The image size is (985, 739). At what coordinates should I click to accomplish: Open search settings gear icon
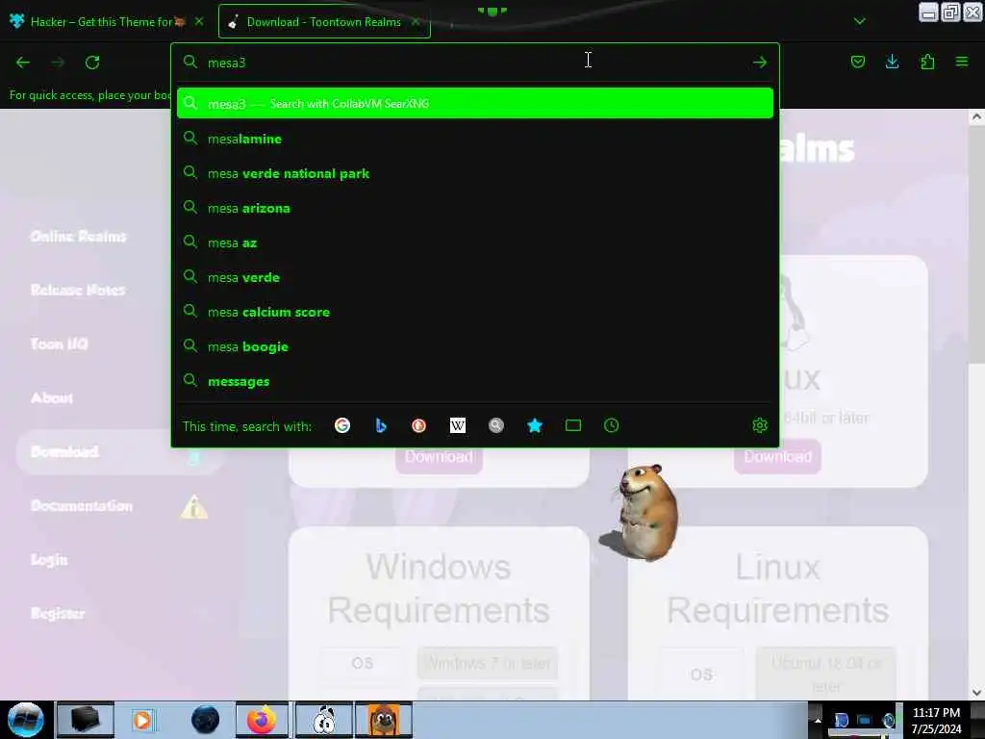tap(760, 425)
